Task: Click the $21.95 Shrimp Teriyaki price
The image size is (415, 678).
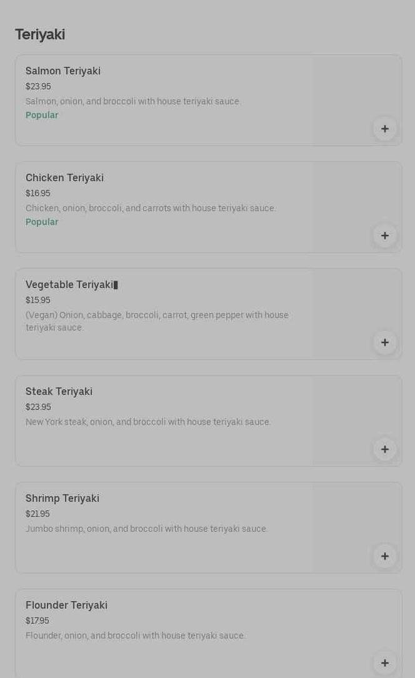Action: [37, 514]
